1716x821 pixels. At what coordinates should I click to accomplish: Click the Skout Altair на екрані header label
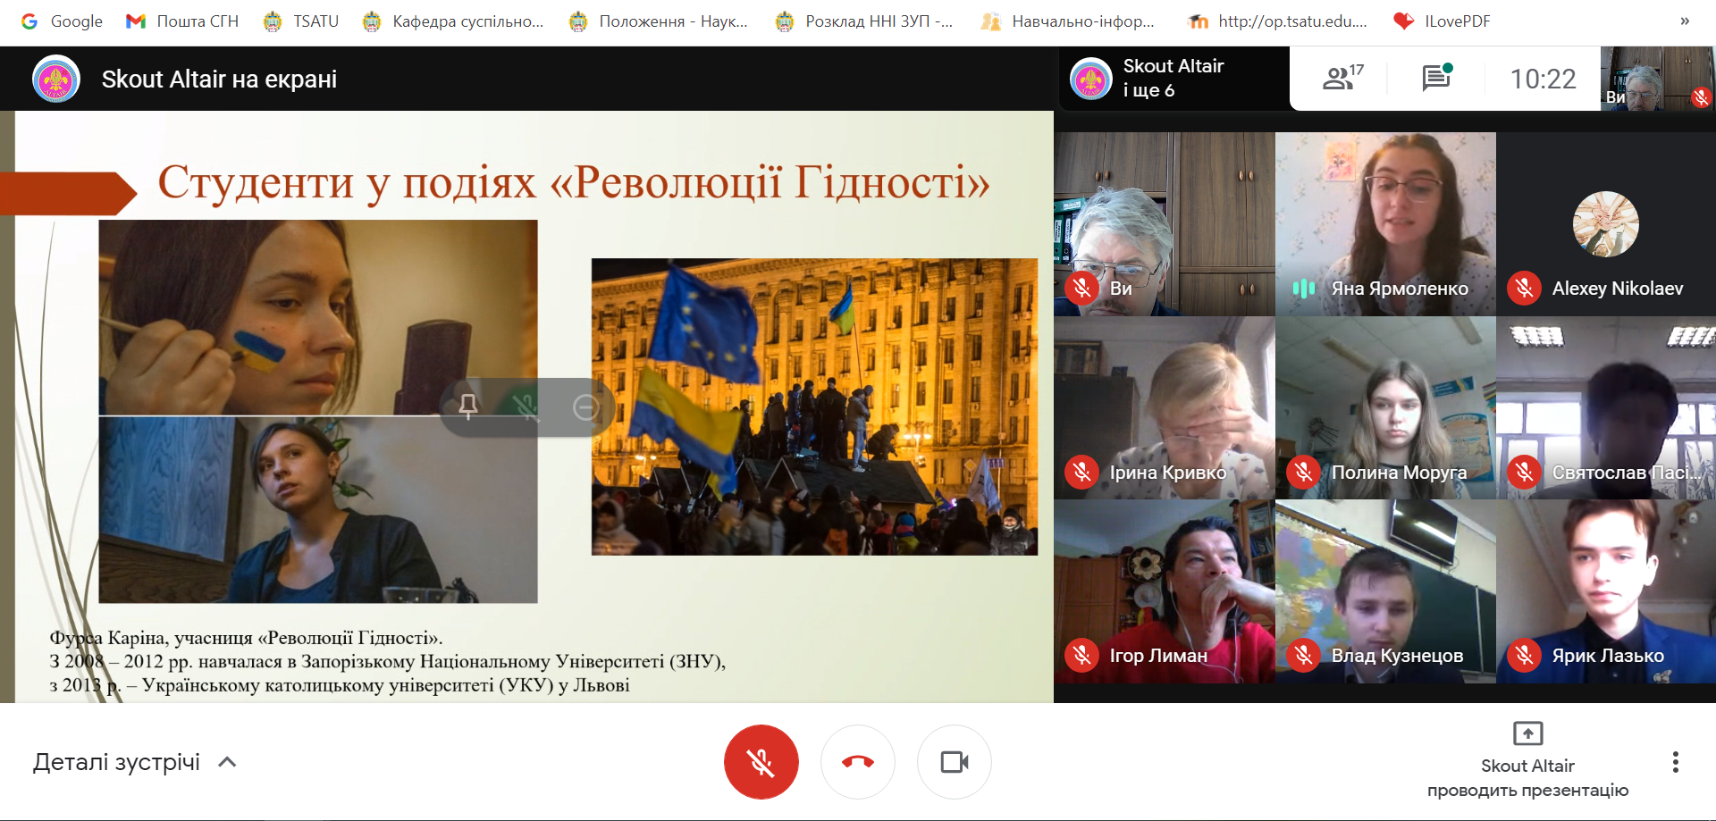pyautogui.click(x=219, y=80)
